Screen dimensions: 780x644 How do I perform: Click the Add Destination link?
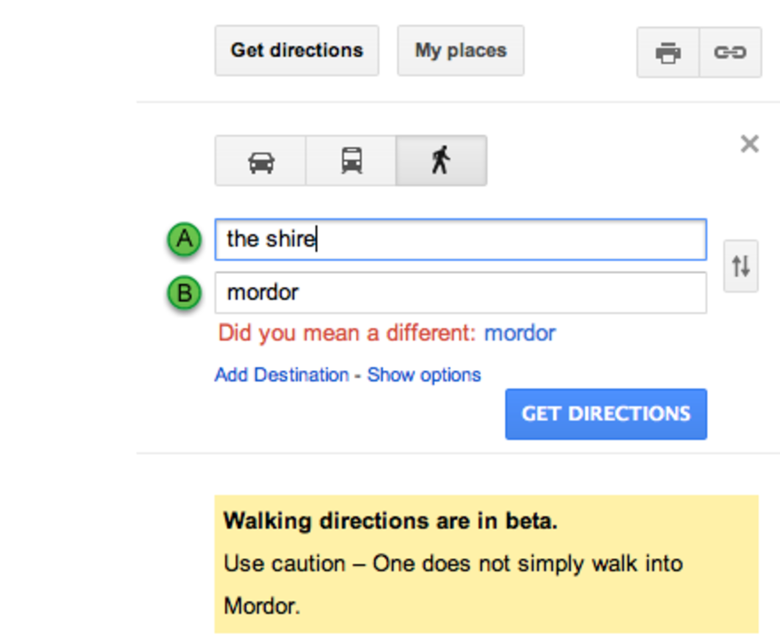pyautogui.click(x=282, y=374)
